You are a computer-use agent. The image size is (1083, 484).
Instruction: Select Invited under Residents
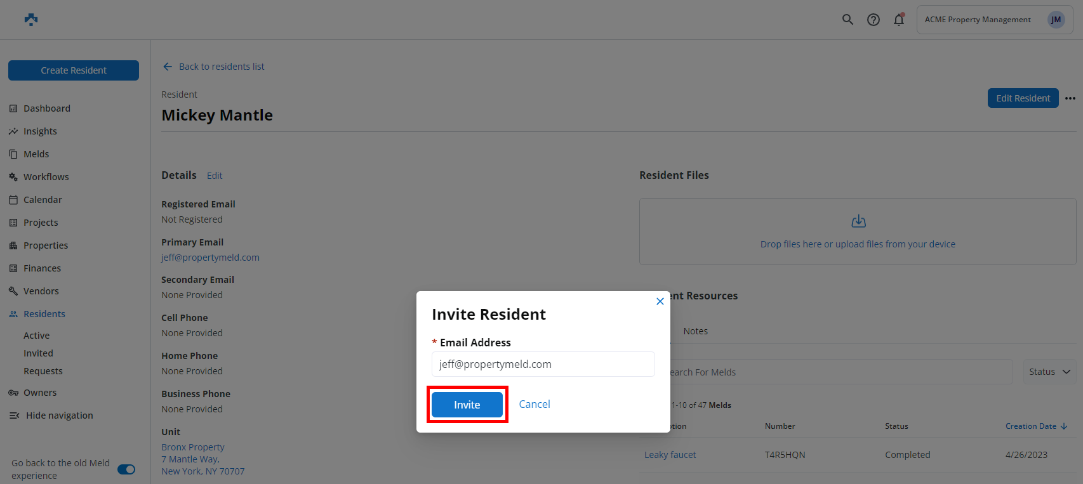pos(39,353)
